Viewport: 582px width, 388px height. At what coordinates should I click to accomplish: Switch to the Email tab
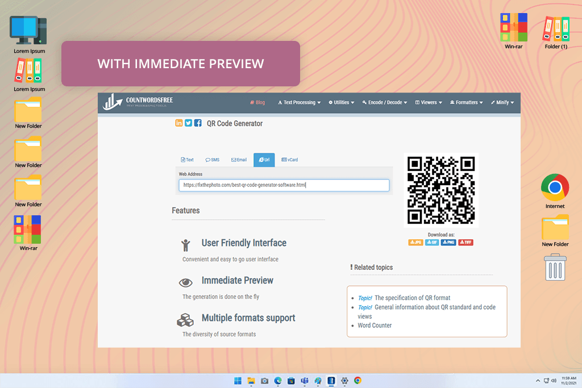tap(239, 160)
